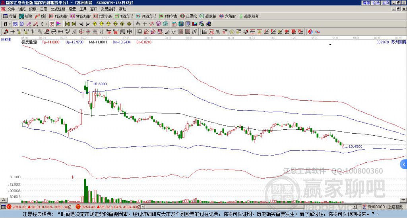
Task: Open the 工具 menu
Action: pyautogui.click(x=83, y=9)
